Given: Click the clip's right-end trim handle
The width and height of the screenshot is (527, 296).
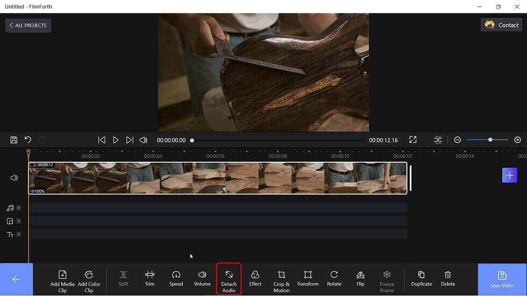Looking at the screenshot, I should 410,178.
